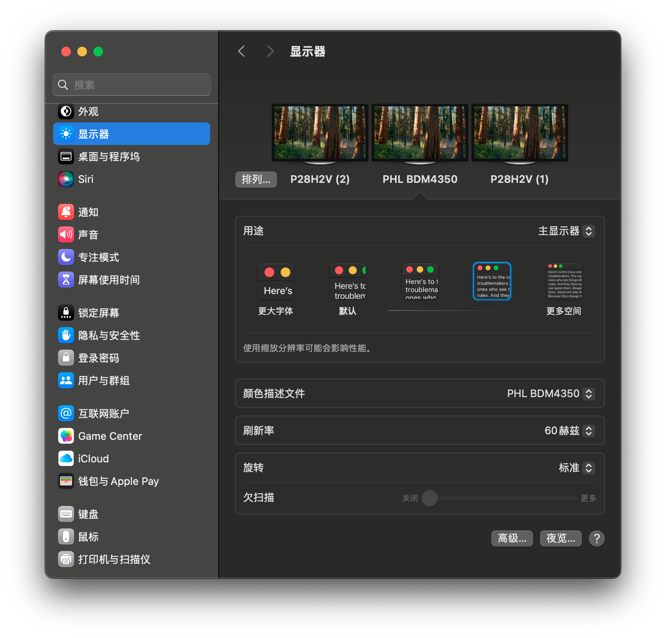Go back with the left chevron
666x638 pixels.
pyautogui.click(x=242, y=51)
